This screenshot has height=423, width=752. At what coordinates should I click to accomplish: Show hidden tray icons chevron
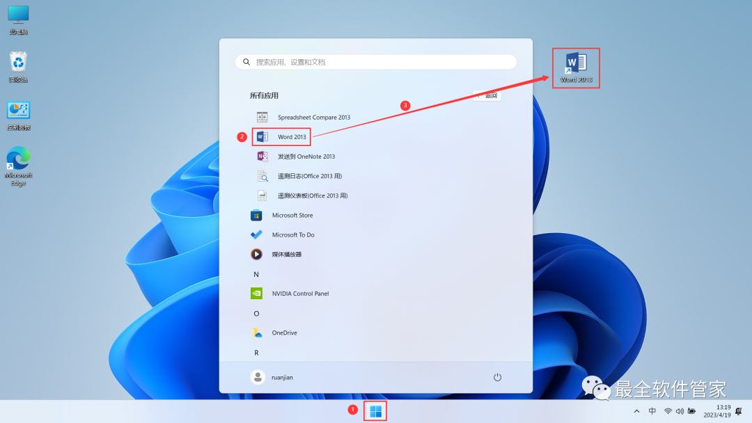coord(636,411)
